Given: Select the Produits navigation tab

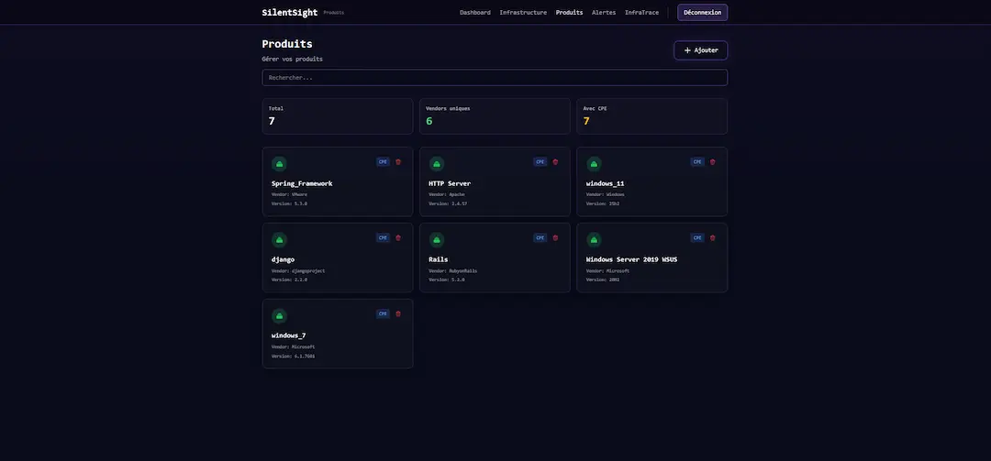Looking at the screenshot, I should click(570, 13).
